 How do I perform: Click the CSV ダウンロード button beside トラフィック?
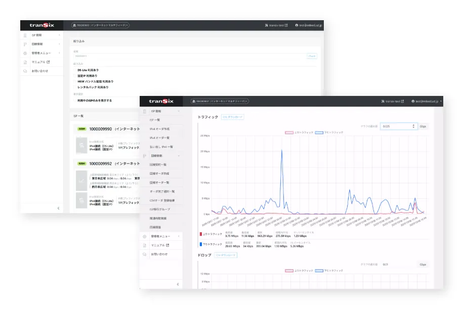(233, 117)
